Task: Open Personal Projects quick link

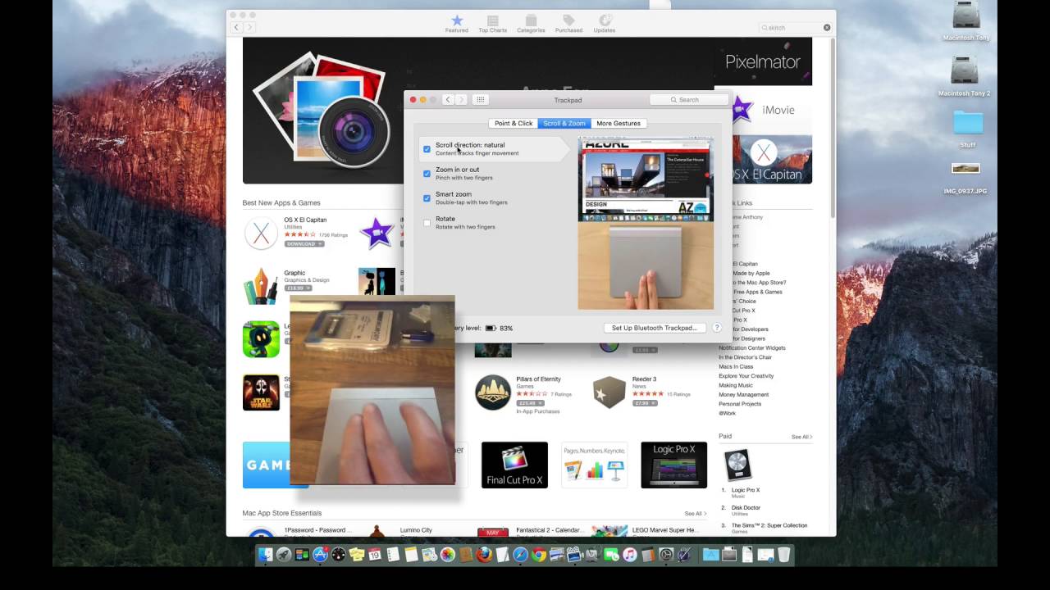Action: pyautogui.click(x=740, y=403)
